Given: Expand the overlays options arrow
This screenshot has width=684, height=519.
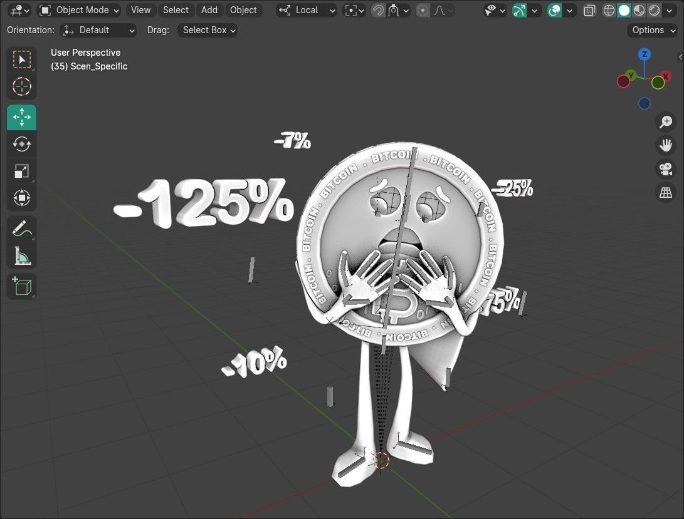Looking at the screenshot, I should tap(569, 10).
